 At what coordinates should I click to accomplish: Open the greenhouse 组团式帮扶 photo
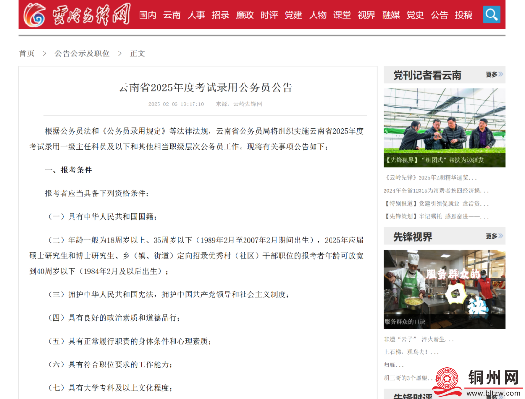coord(444,127)
